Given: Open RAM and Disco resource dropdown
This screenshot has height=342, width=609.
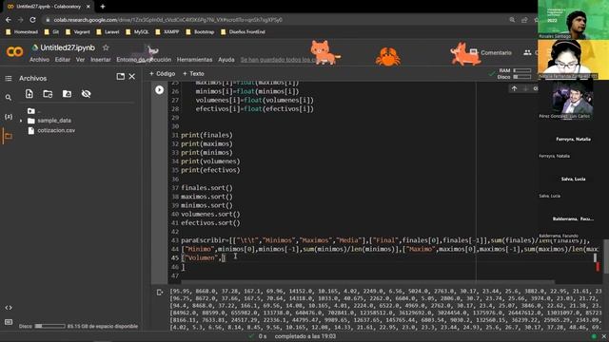Looking at the screenshot, I should click(515, 74).
